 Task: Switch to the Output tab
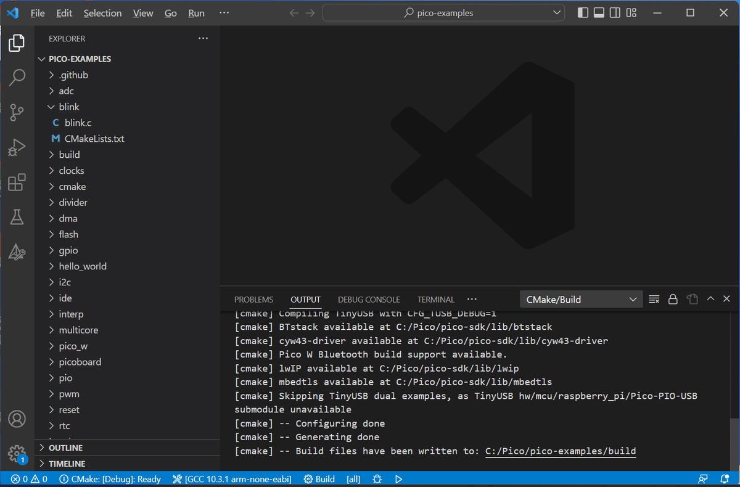[305, 300]
